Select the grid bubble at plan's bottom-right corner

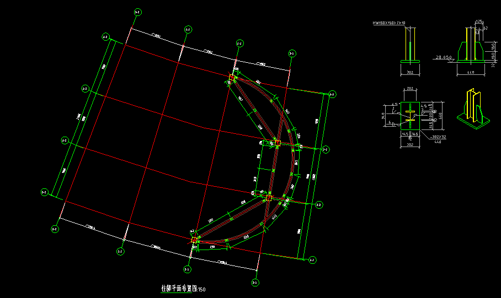(x=312, y=260)
